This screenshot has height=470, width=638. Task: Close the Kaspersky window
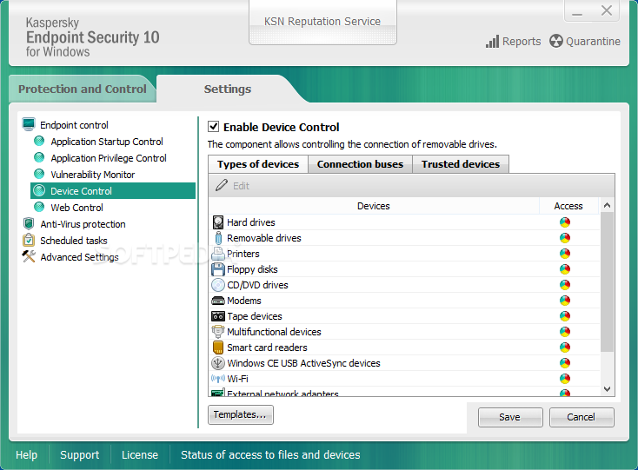click(606, 11)
